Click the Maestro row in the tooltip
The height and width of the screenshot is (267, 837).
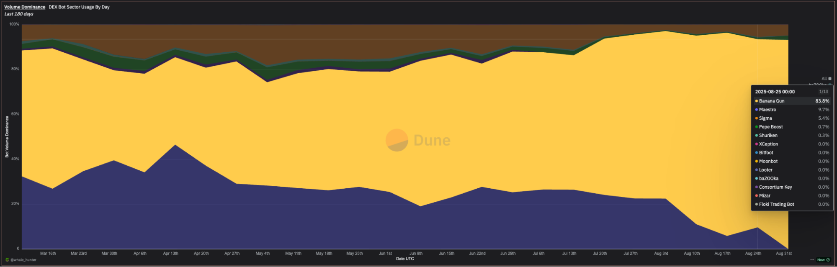pos(792,110)
